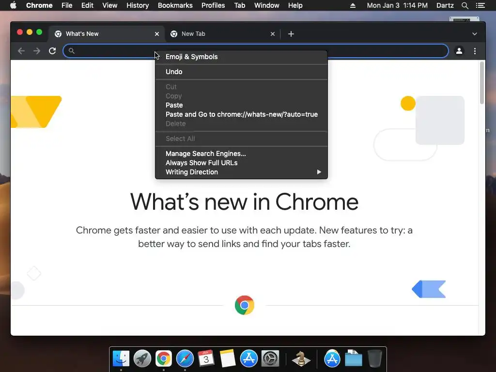Open the Edit menu
This screenshot has width=496, height=372.
click(87, 5)
